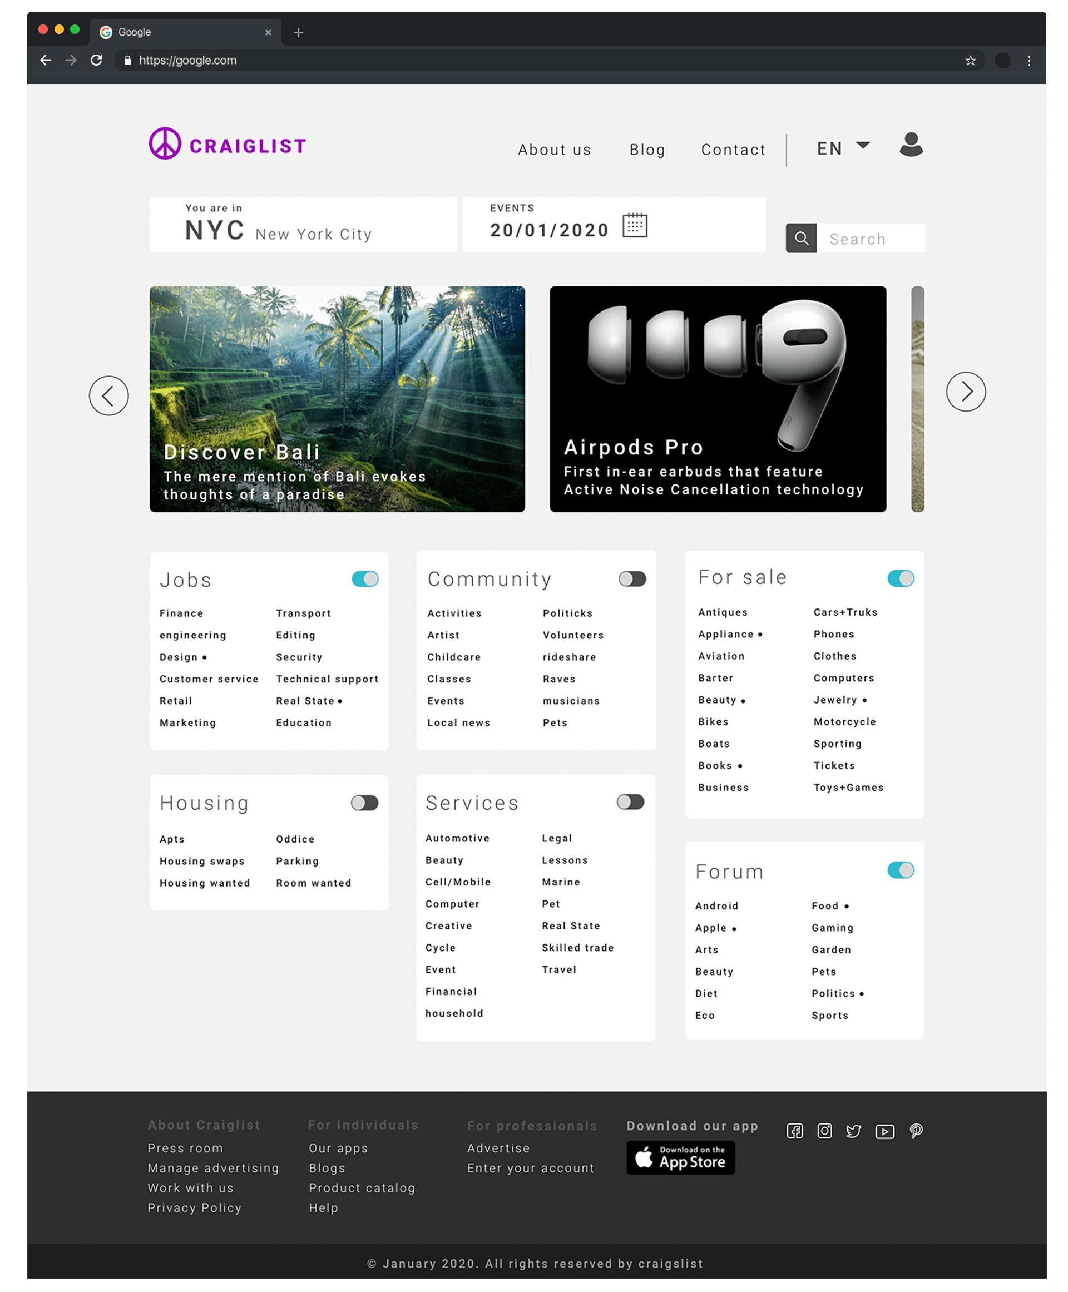
Task: Open the Facebook social icon
Action: (794, 1131)
